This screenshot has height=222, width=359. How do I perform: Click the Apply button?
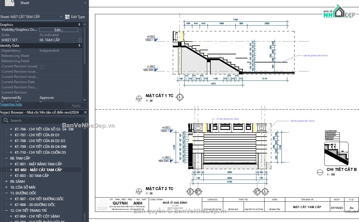[76, 105]
